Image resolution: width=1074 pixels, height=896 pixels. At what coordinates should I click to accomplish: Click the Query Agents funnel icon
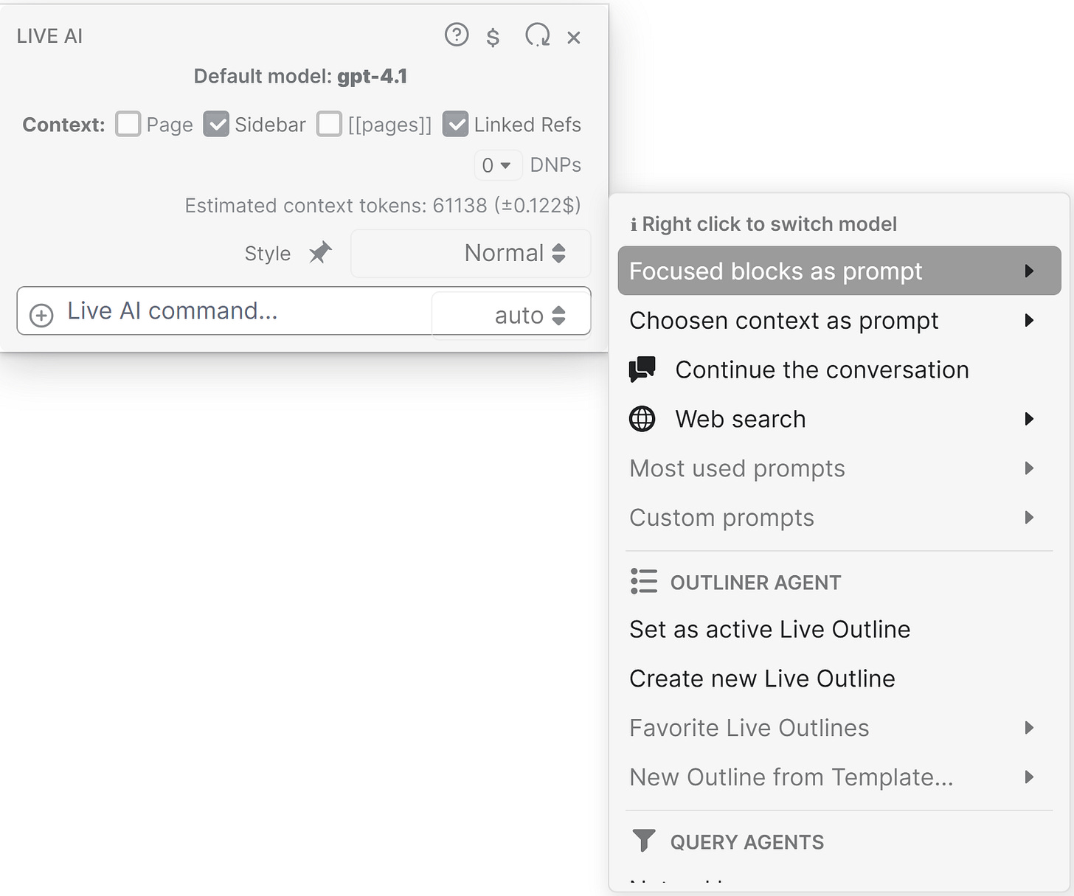(x=644, y=841)
